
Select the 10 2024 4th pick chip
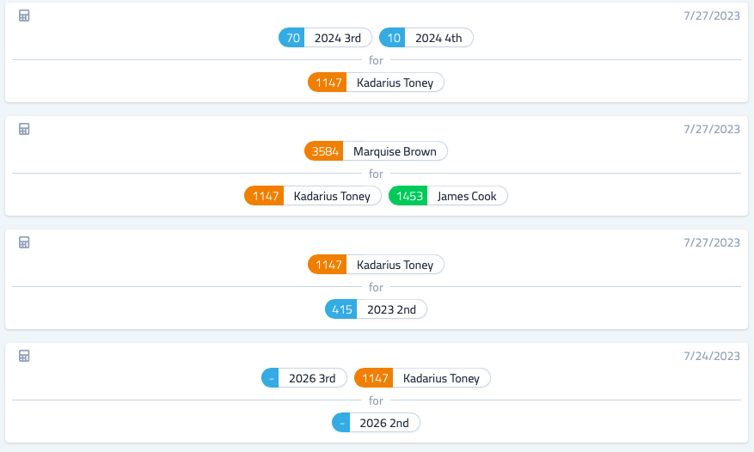426,38
